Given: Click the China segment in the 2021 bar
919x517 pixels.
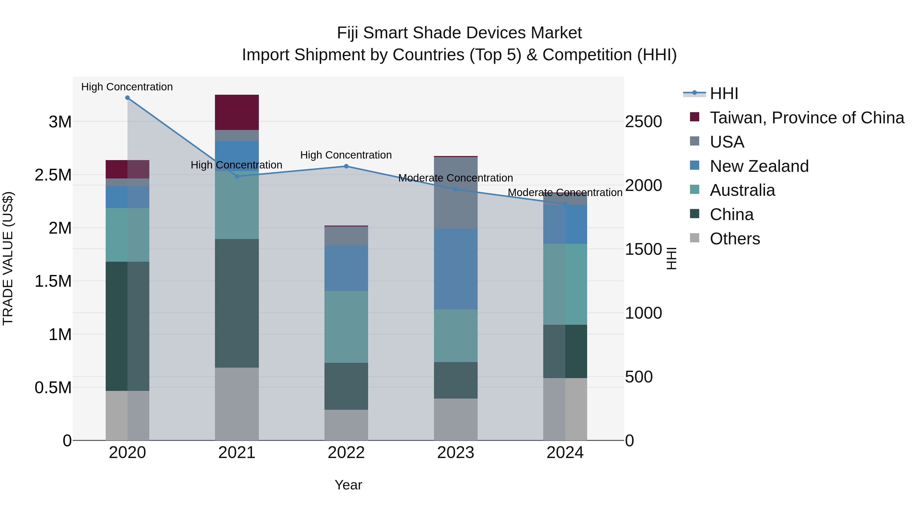Looking at the screenshot, I should point(237,303).
